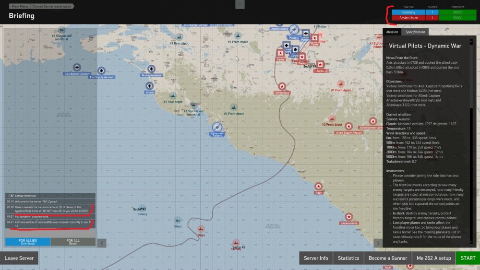Image resolution: width=480 pixels, height=270 pixels.
Task: Select the Axis Supply Airstart icon
Action: pos(101,70)
